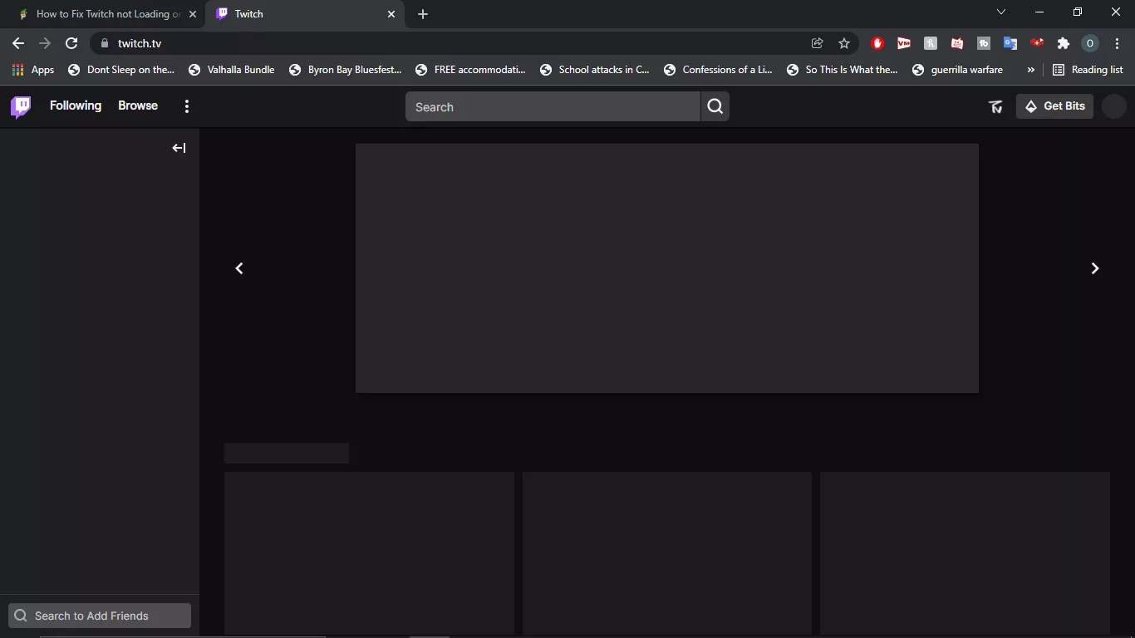This screenshot has width=1135, height=638.
Task: Click the Search to Add Friends field
Action: (x=99, y=616)
